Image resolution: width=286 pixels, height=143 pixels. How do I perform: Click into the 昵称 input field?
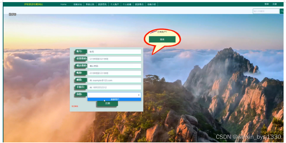tap(114, 73)
